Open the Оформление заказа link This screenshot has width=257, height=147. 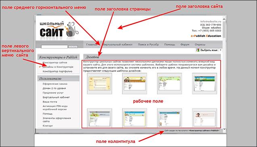tap(55, 84)
